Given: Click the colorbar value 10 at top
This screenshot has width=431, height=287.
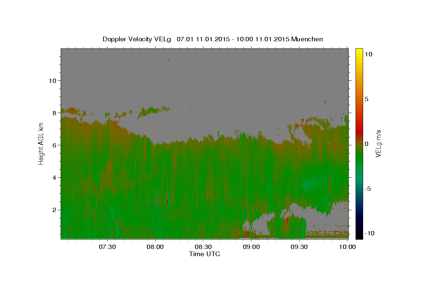Looking at the screenshot, I should [x=369, y=54].
